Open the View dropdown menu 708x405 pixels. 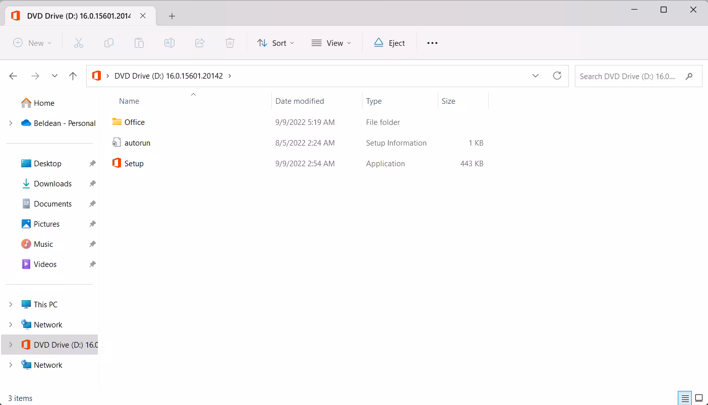(331, 43)
